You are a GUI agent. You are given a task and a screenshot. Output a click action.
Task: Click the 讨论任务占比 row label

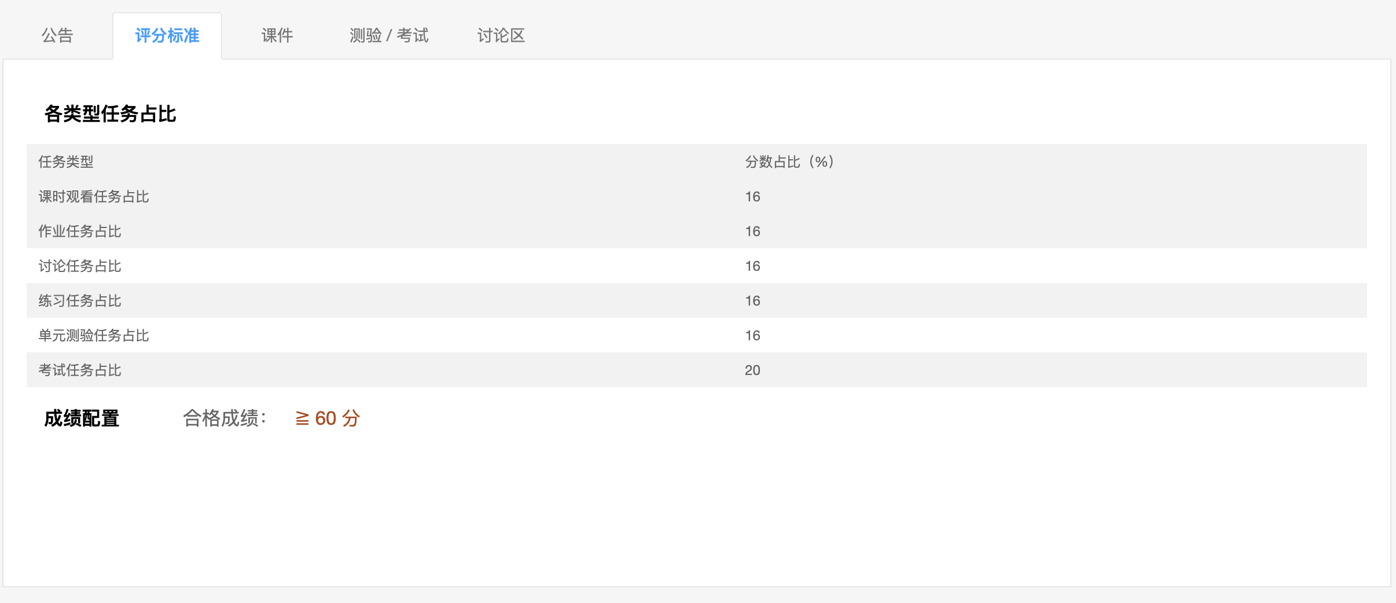(x=80, y=266)
